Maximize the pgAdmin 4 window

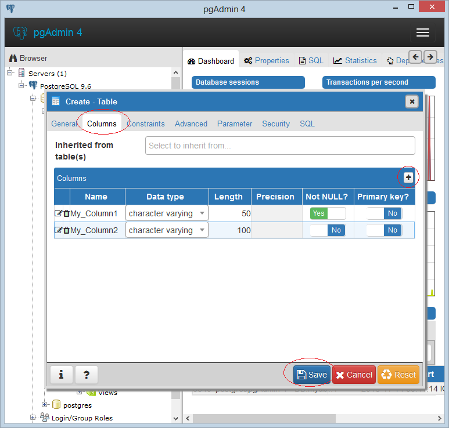tap(411, 6)
